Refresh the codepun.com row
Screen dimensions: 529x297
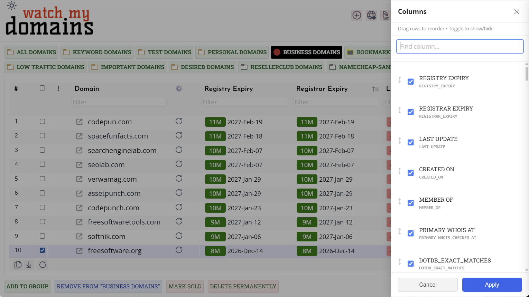(x=179, y=121)
